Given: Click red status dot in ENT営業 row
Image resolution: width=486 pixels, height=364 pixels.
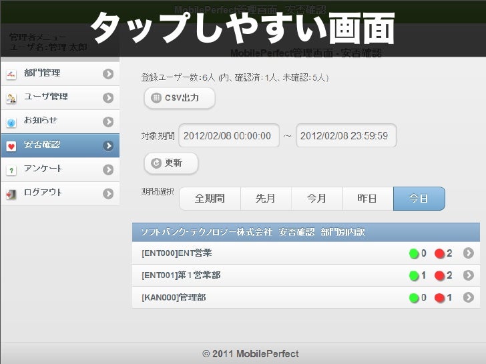Looking at the screenshot, I should [x=439, y=253].
